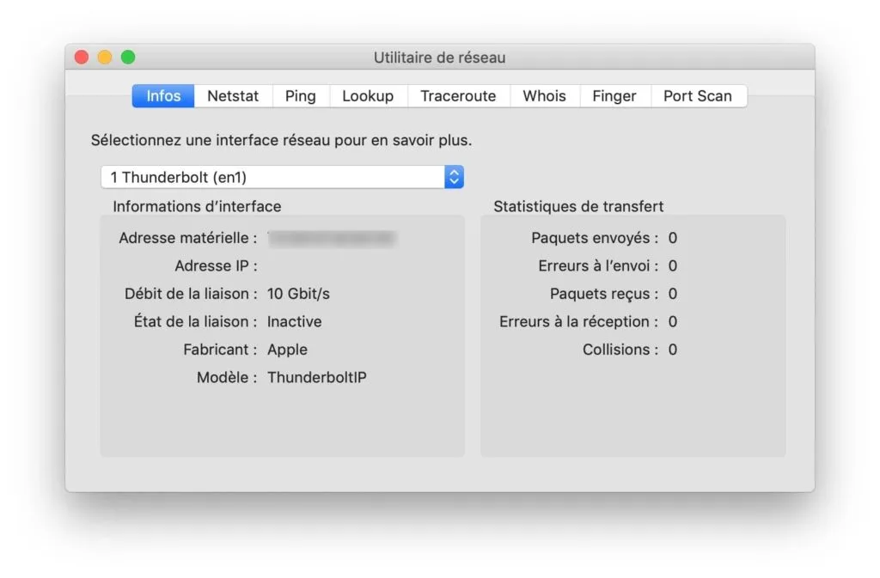
Task: Switch to the Traceroute tab
Action: click(458, 95)
